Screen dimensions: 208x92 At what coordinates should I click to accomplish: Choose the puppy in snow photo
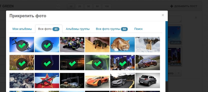click(148, 45)
